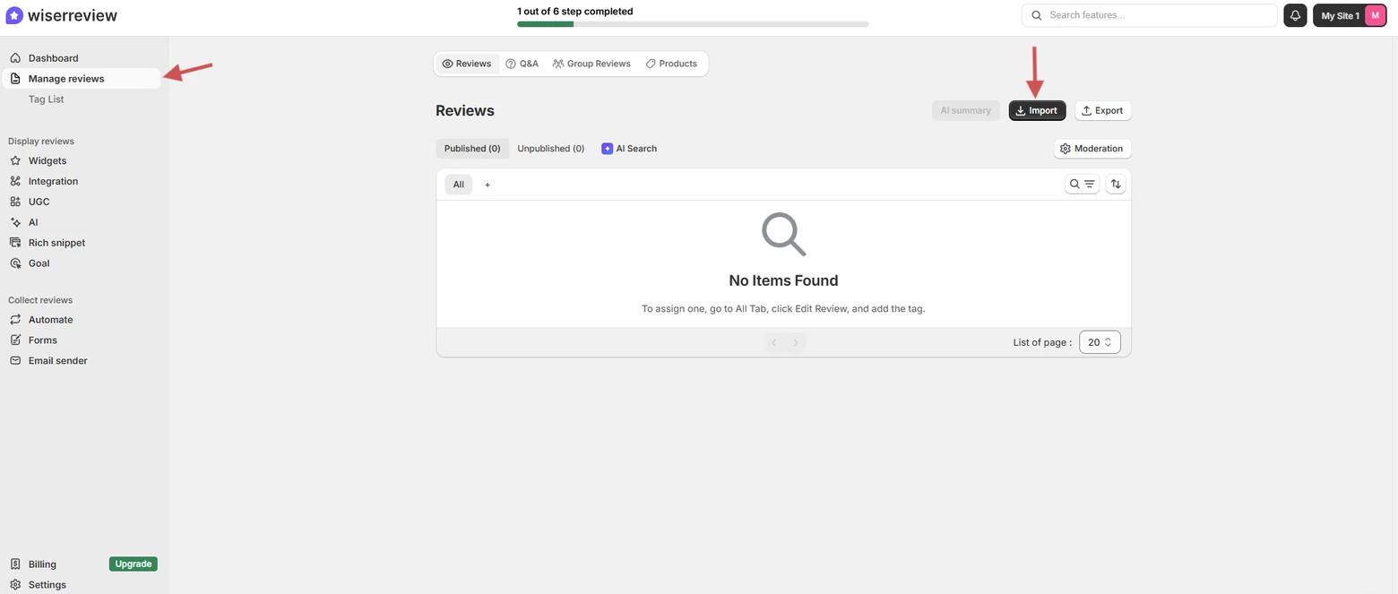Switch to the Products tab
The height and width of the screenshot is (594, 1398).
click(x=671, y=64)
